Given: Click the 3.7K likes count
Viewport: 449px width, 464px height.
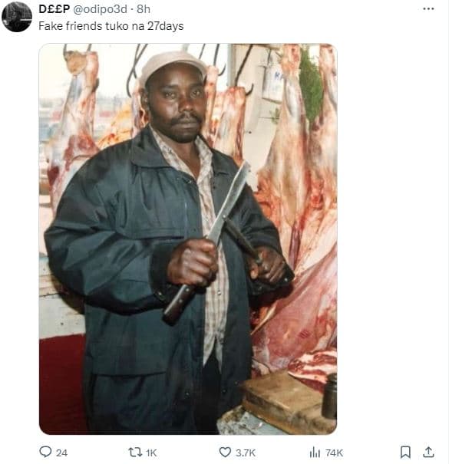Looking at the screenshot, I should (246, 452).
